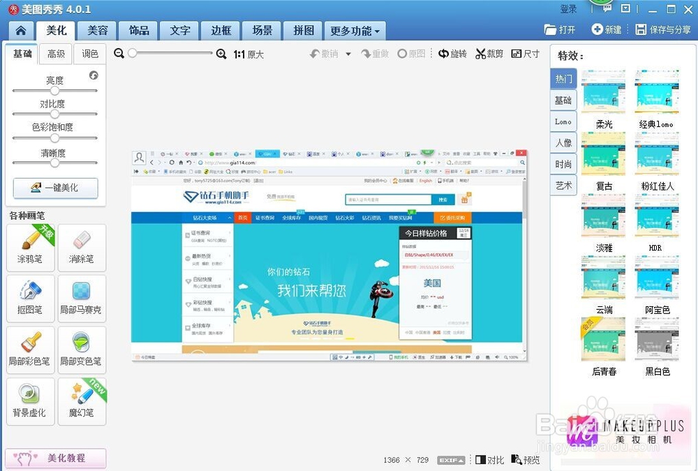Viewport: 698px width, 471px height.
Task: Click the 重做 redo button
Action: click(x=376, y=54)
